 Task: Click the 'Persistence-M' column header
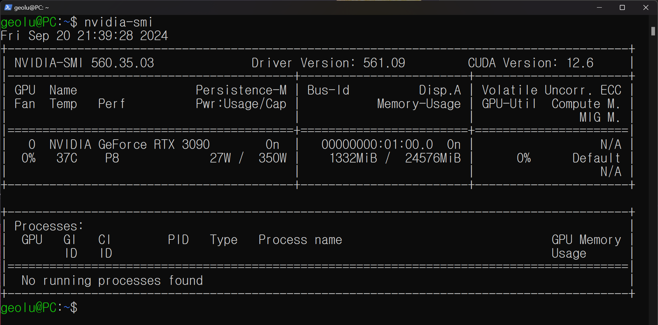pos(241,90)
